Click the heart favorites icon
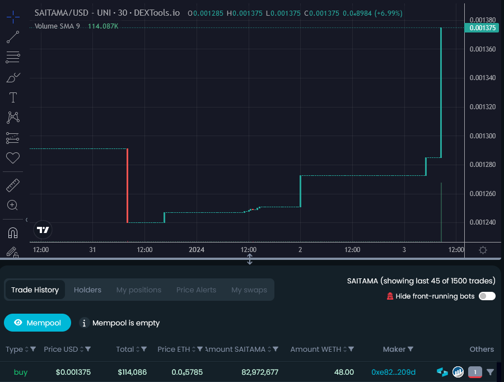Image resolution: width=504 pixels, height=382 pixels. tap(13, 158)
